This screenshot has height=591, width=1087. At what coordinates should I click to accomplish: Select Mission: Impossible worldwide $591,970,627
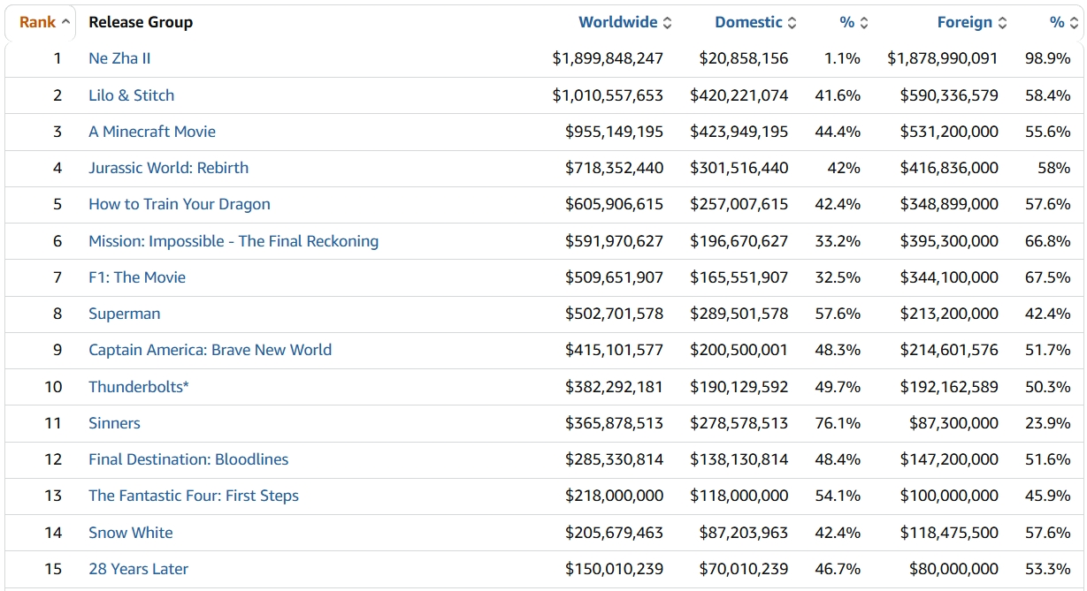(615, 241)
